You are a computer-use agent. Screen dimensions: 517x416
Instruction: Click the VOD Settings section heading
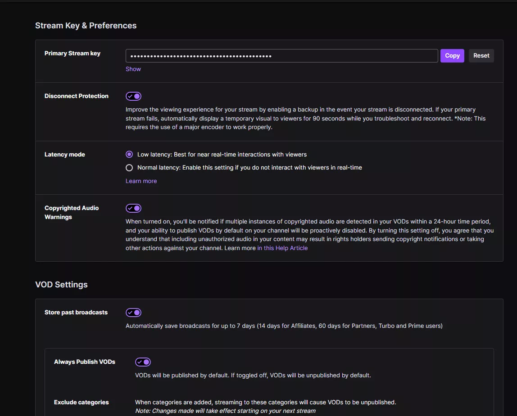click(61, 284)
